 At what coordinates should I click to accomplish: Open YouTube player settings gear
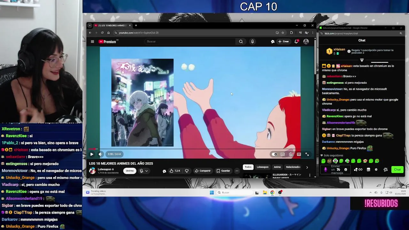[291, 154]
